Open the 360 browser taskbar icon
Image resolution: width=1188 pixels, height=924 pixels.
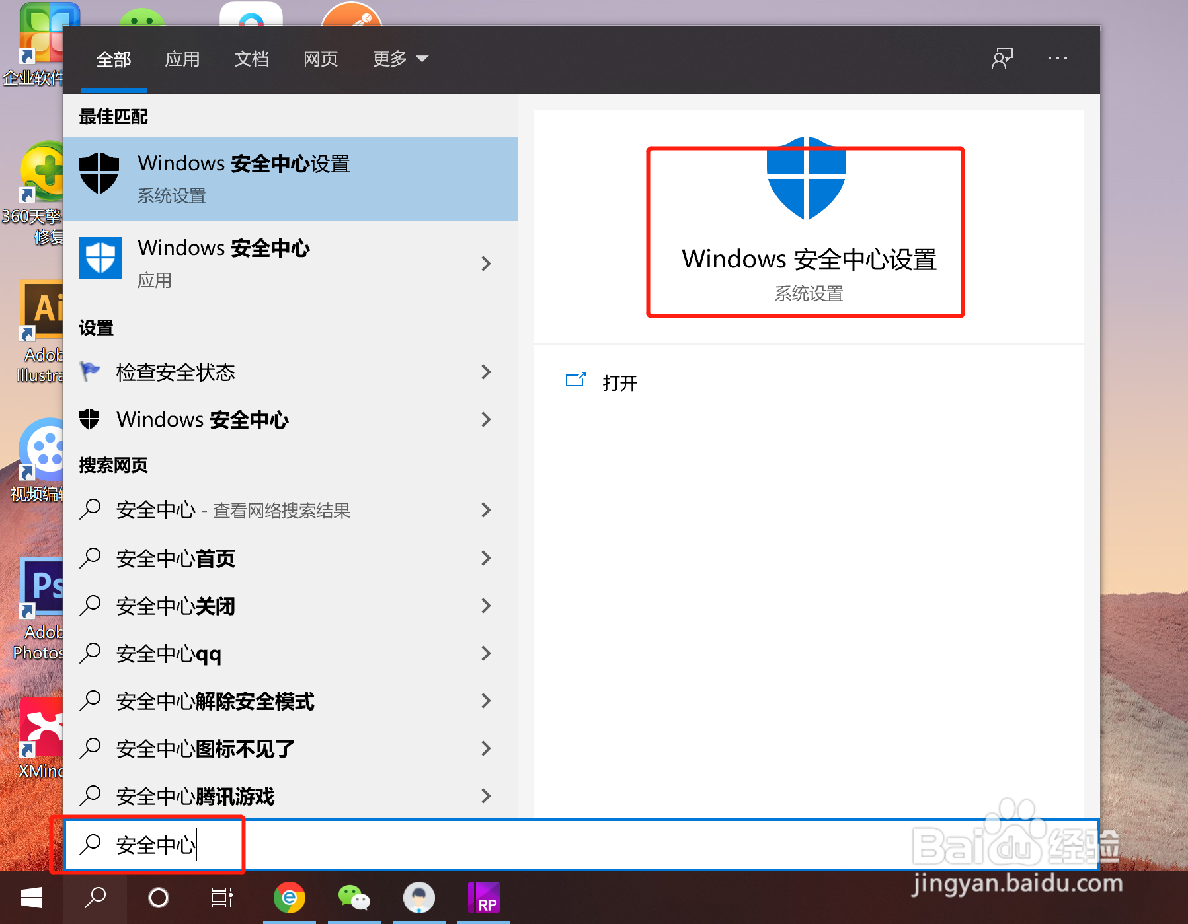290,898
